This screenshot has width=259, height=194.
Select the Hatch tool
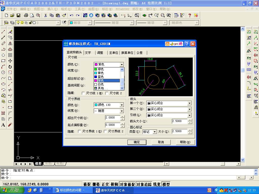(3, 113)
